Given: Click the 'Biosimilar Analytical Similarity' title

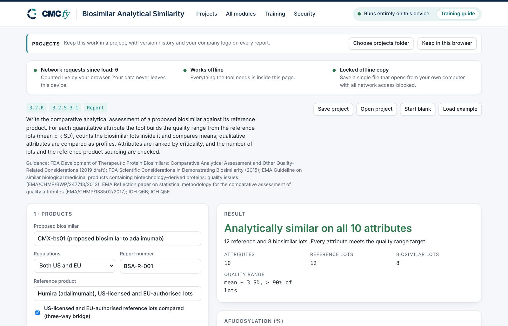Looking at the screenshot, I should pos(133,14).
